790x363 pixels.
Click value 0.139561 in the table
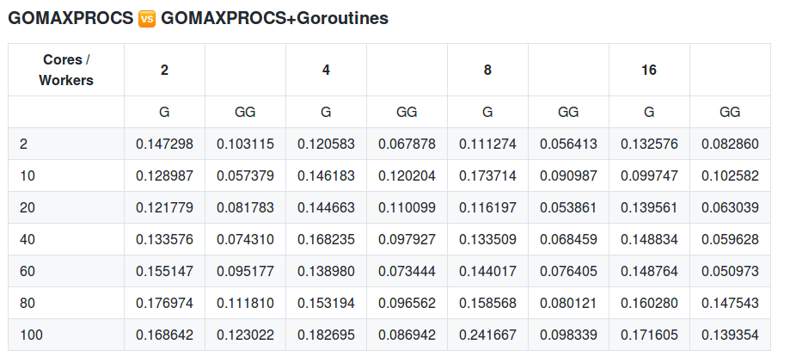(649, 207)
